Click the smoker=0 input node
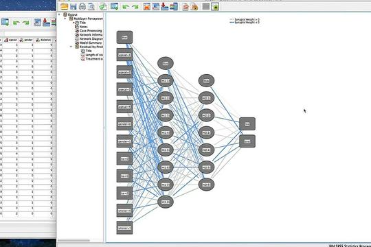 click(x=124, y=211)
